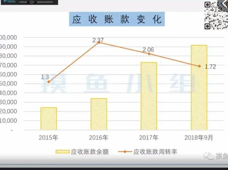This screenshot has width=228, height=170.
Task: Click the 2015年 turnover line marker
Action: 49,82
